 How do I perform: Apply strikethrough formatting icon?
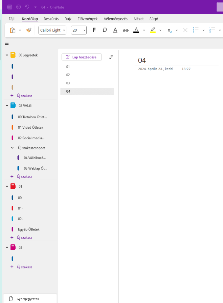point(126,30)
